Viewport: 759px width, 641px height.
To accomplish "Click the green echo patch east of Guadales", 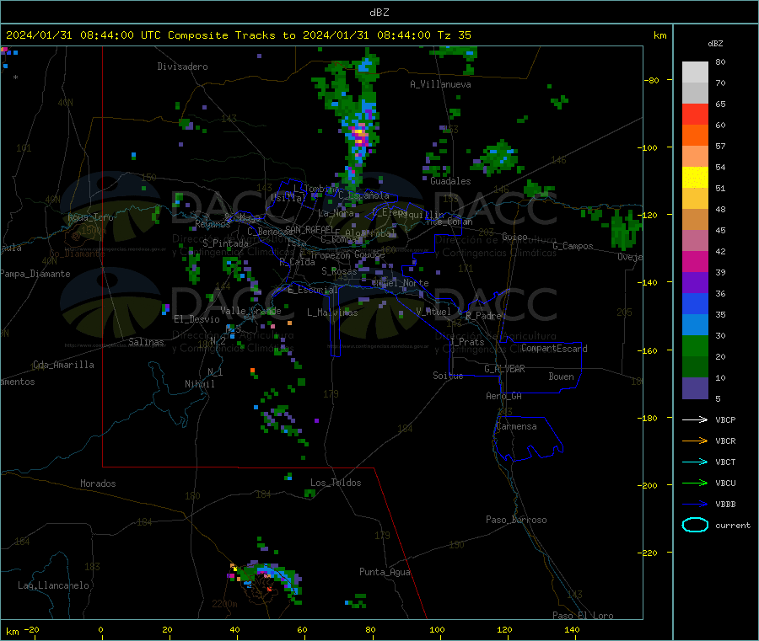I will (497, 158).
